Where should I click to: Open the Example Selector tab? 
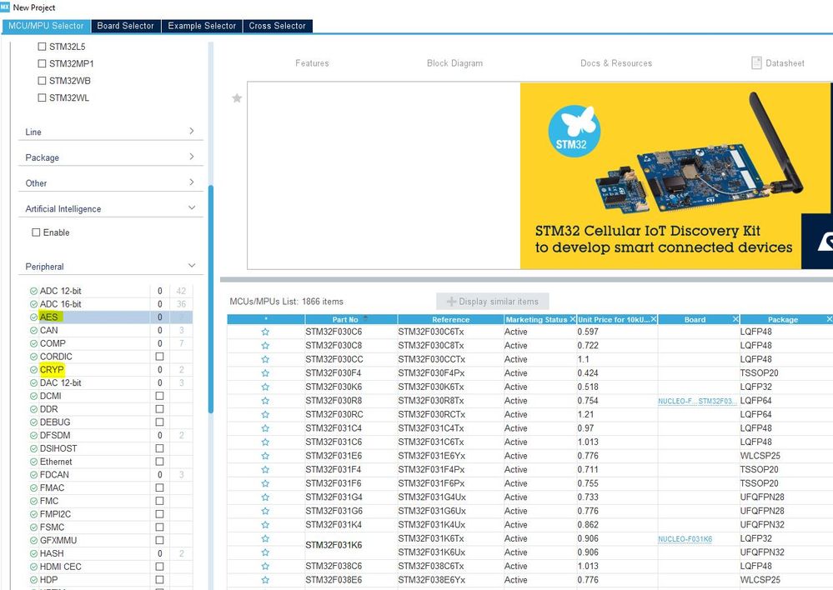click(202, 26)
